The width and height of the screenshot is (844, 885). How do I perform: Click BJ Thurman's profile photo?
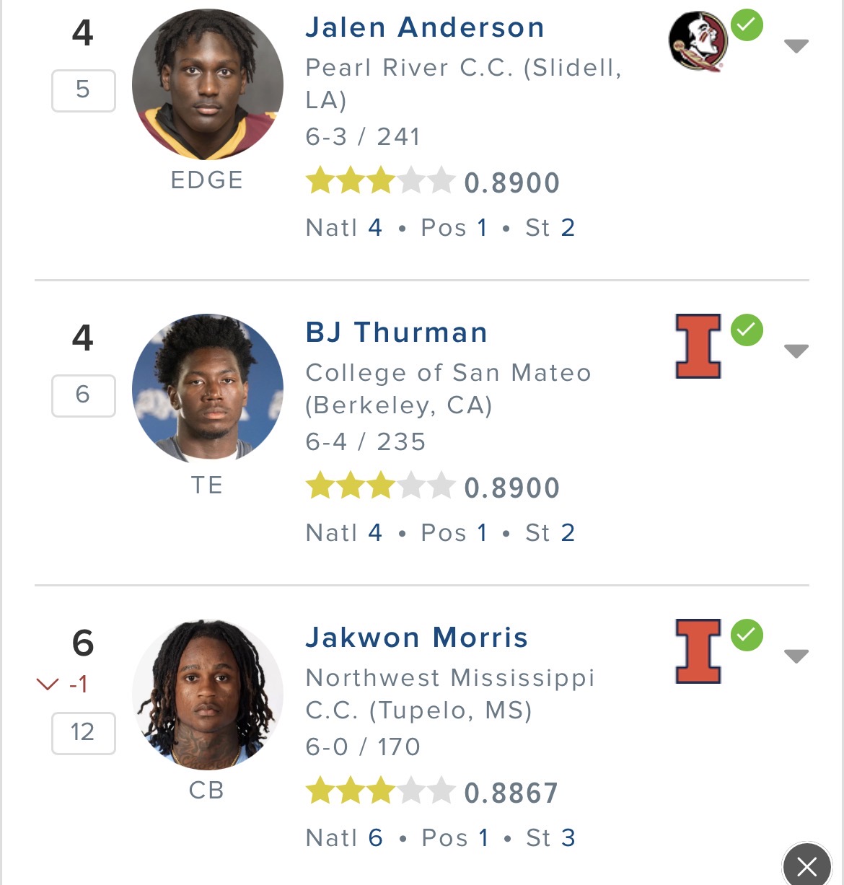208,389
